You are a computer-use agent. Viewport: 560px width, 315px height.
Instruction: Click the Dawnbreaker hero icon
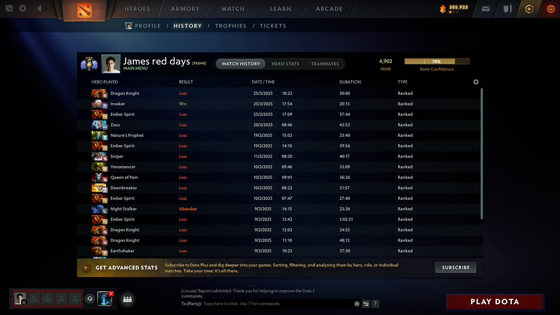click(x=99, y=188)
